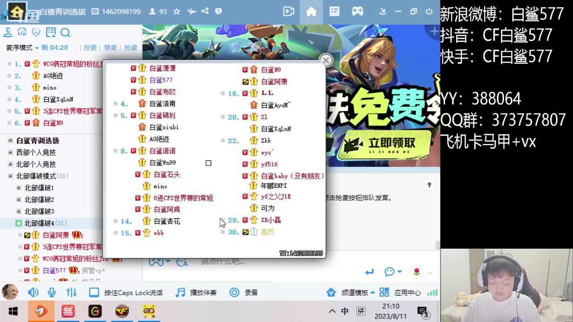Image resolution: width=573 pixels, height=322 pixels.
Task: Toggle the press Caps Lock to talk box
Action: click(94, 292)
